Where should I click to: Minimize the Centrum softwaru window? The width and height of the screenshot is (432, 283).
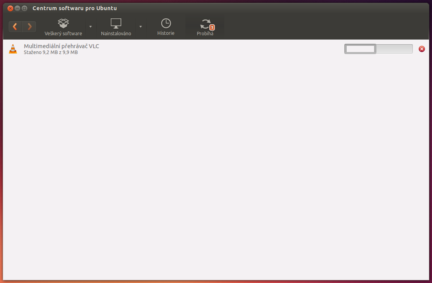[x=17, y=8]
